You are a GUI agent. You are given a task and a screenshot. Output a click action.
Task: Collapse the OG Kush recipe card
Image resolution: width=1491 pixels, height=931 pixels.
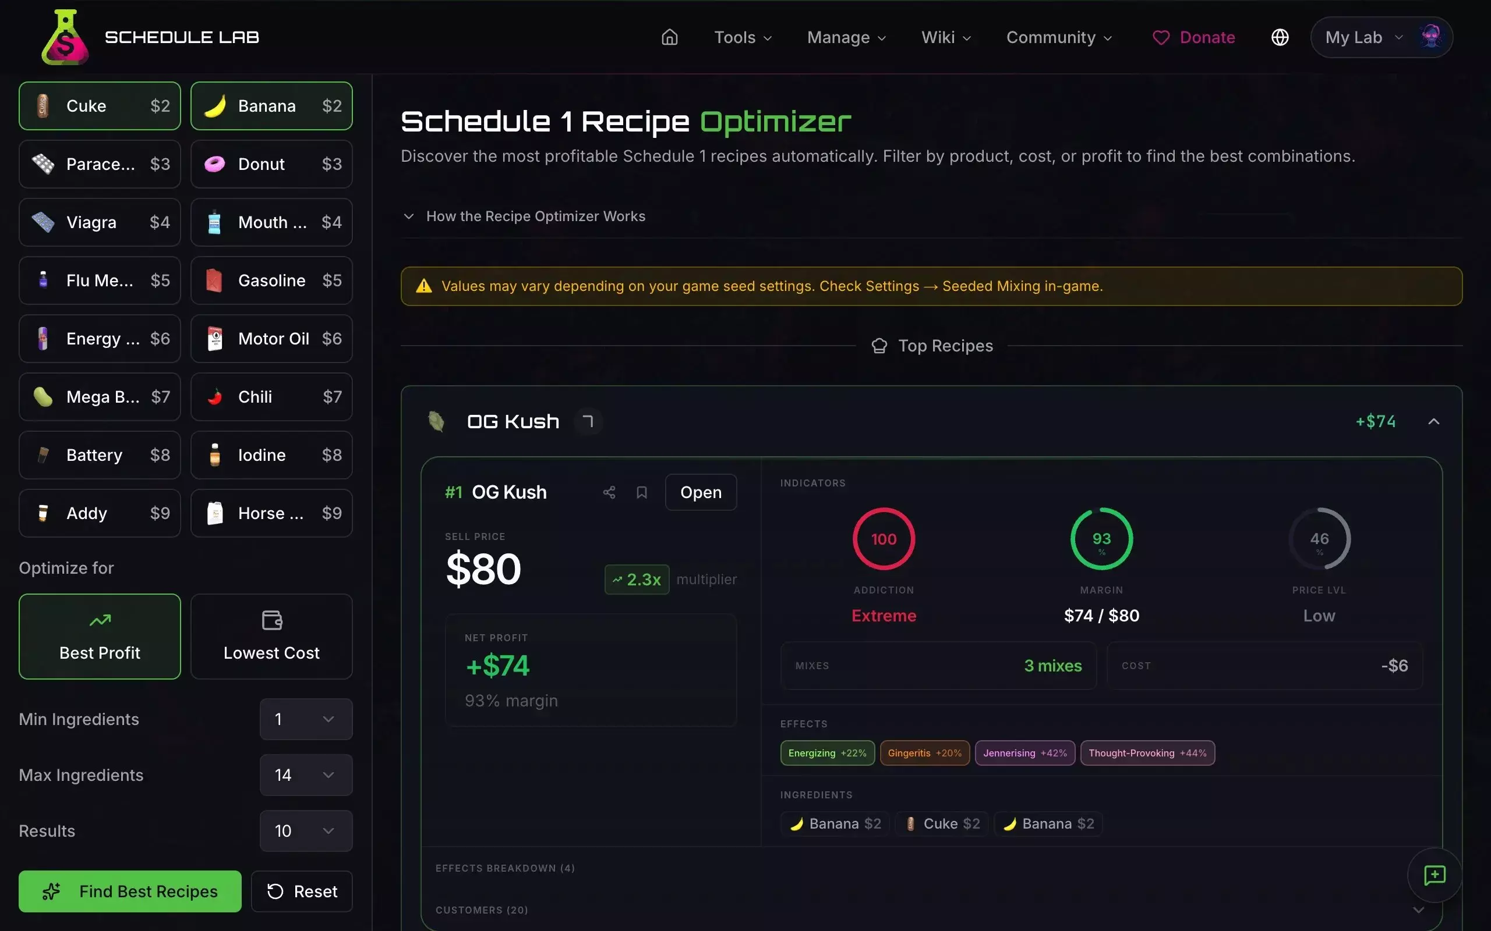click(1434, 422)
